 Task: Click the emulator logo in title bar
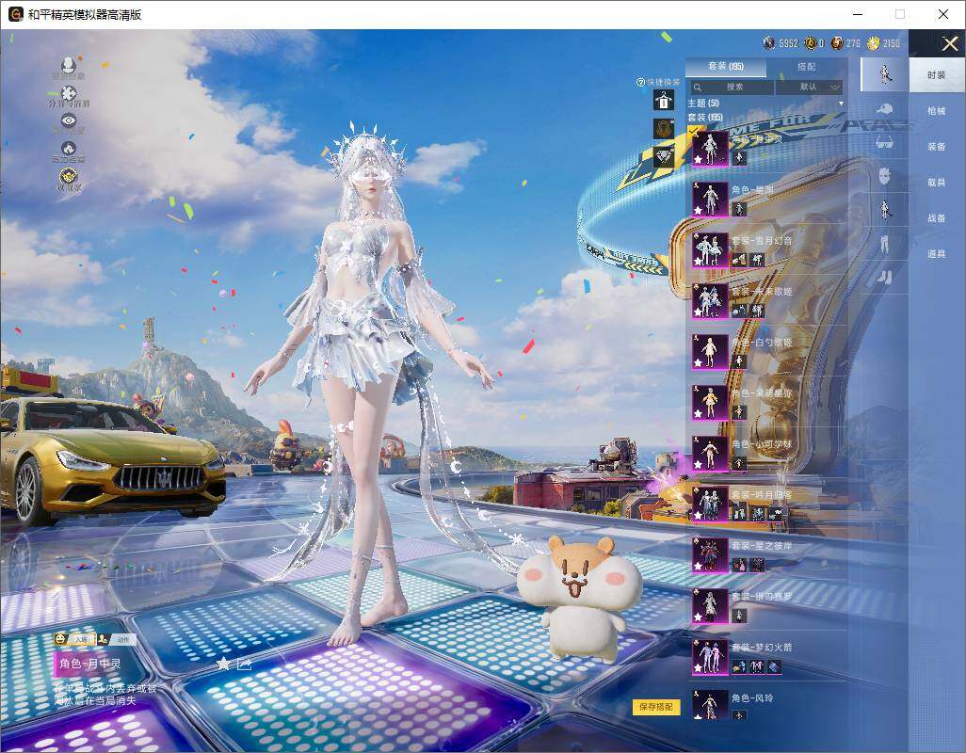tap(15, 14)
